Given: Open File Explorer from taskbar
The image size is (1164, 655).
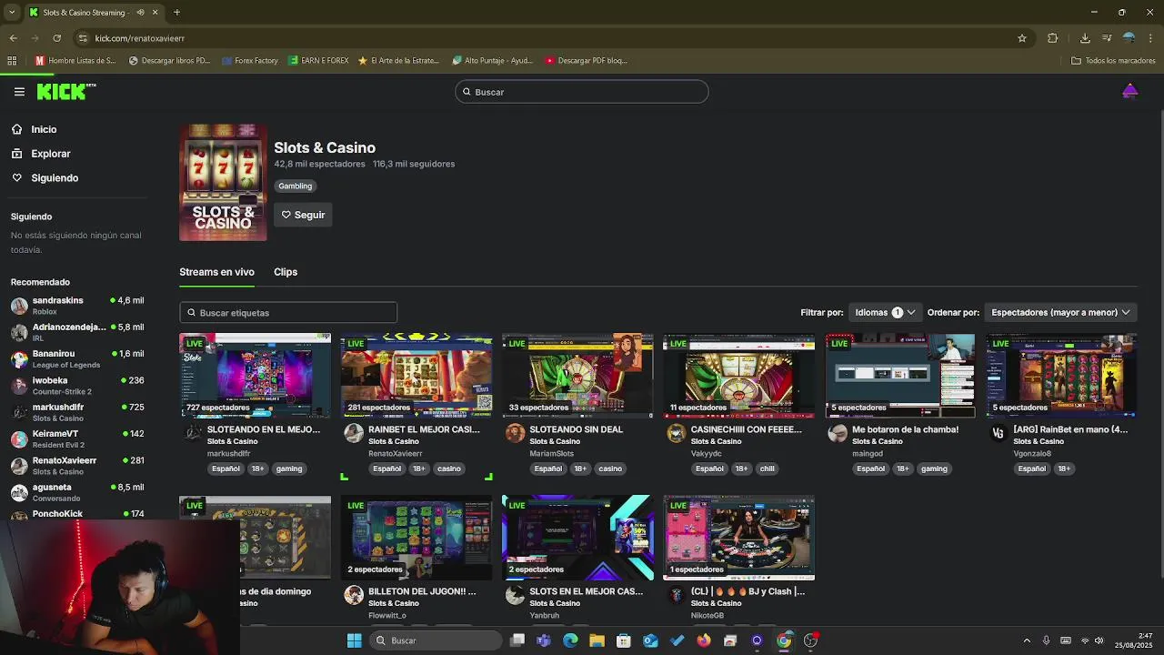Looking at the screenshot, I should tap(597, 640).
